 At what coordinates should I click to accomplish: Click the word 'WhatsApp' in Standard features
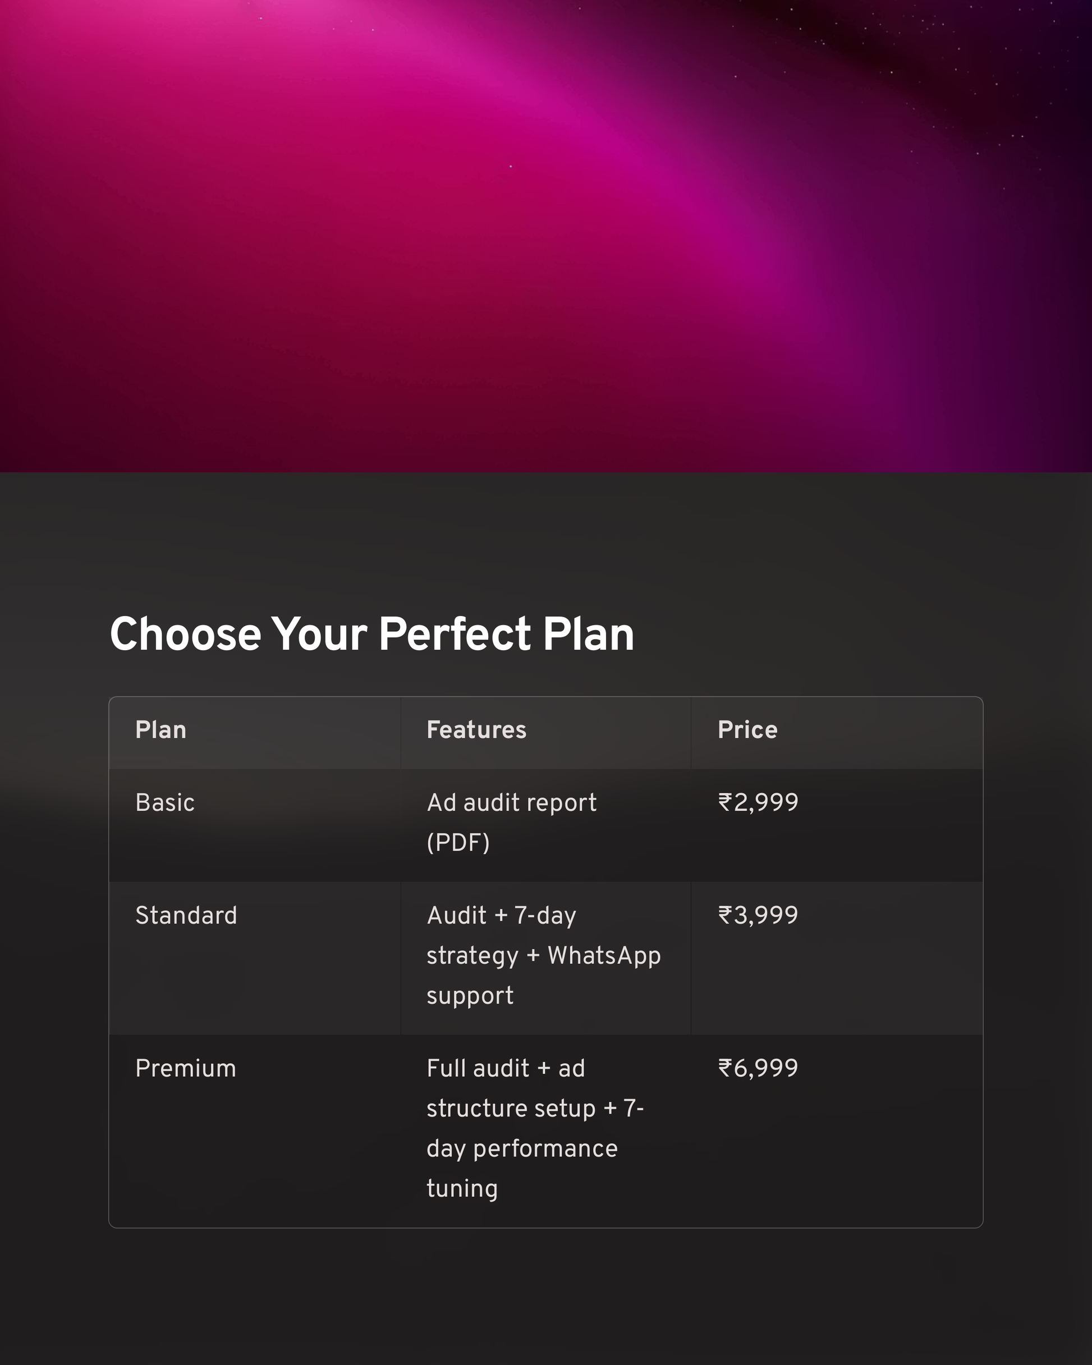604,955
